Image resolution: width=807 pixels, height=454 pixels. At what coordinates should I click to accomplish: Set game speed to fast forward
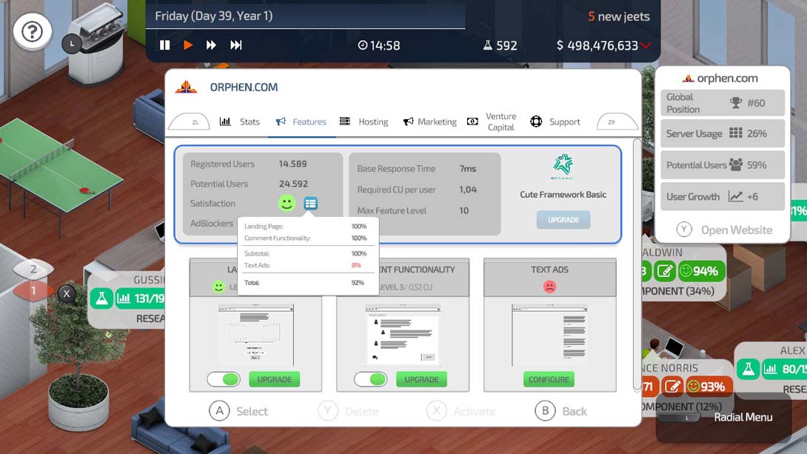coord(211,45)
